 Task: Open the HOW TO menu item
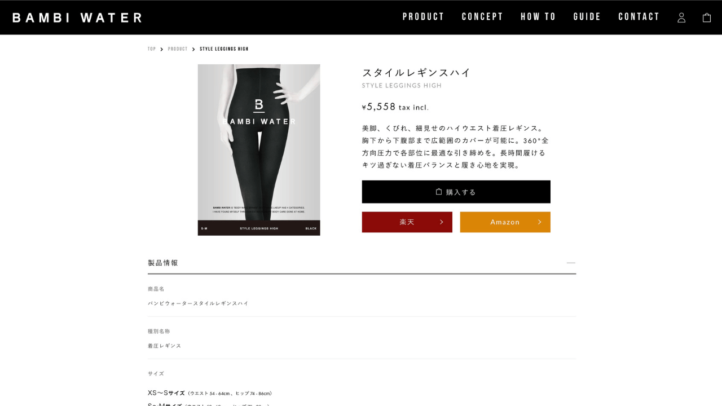pos(538,17)
